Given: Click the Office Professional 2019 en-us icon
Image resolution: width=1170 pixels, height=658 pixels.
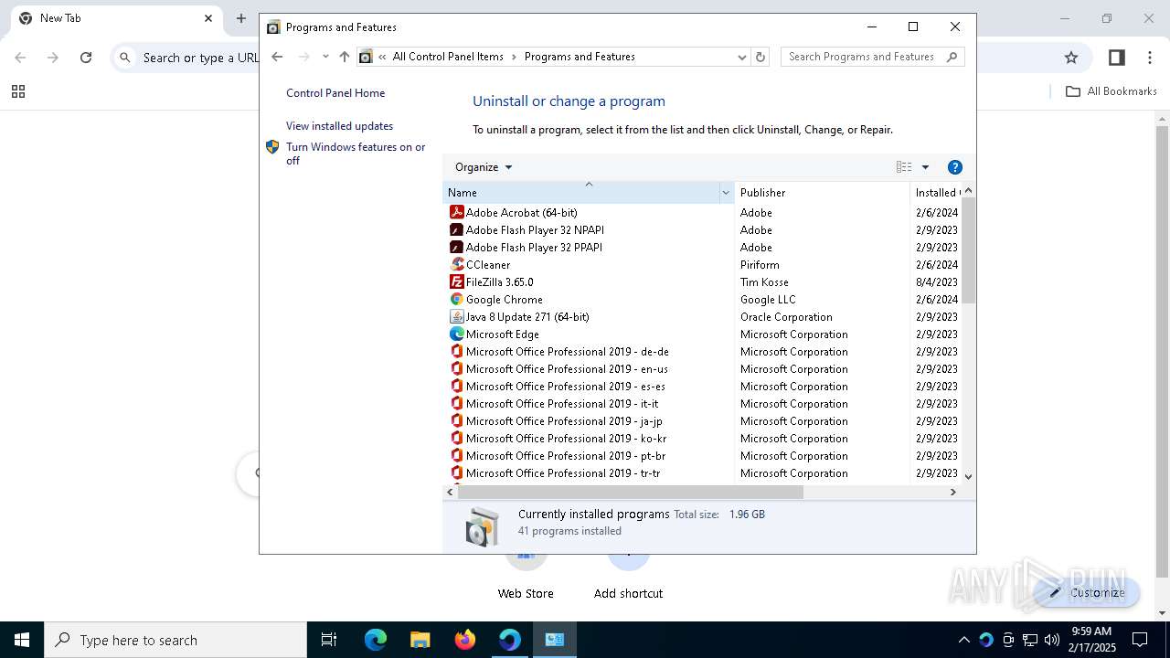Looking at the screenshot, I should tap(457, 368).
